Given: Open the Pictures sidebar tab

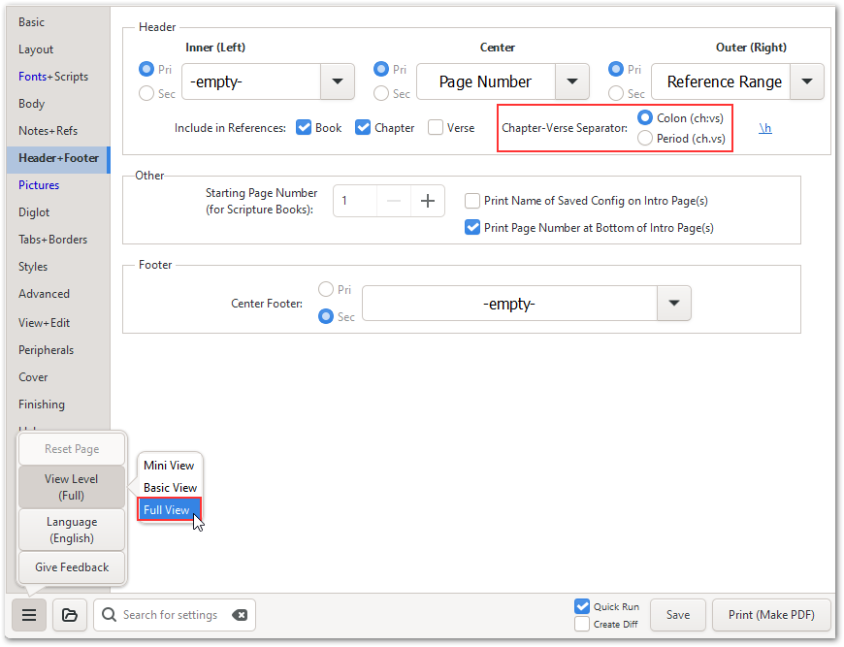Looking at the screenshot, I should pyautogui.click(x=39, y=185).
